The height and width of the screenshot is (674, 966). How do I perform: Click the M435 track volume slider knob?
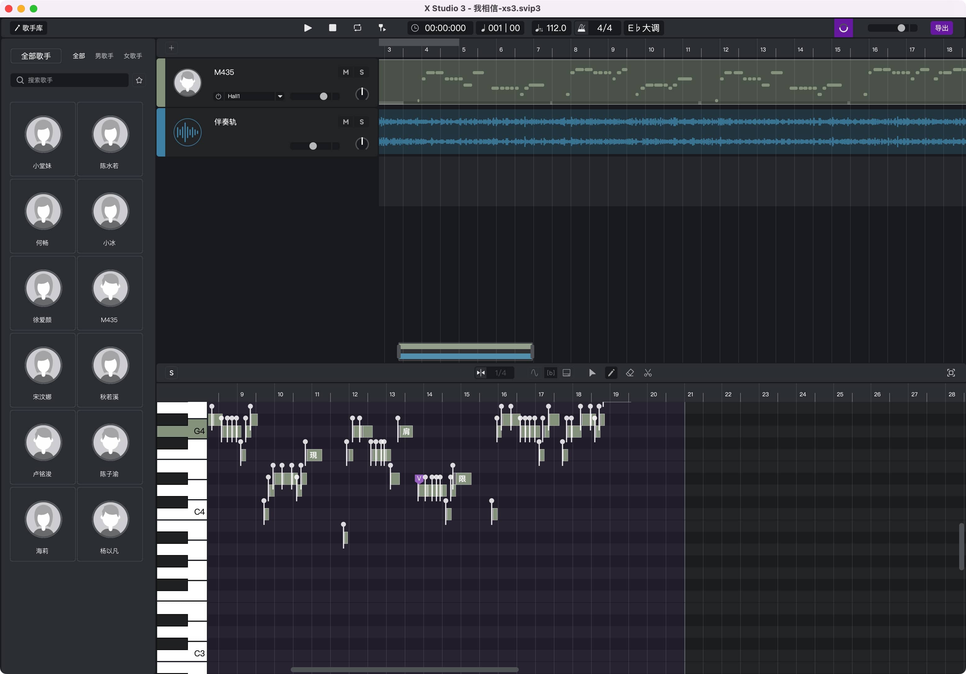323,96
